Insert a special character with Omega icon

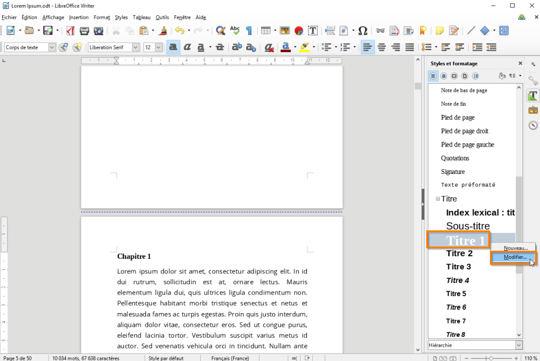[x=363, y=31]
